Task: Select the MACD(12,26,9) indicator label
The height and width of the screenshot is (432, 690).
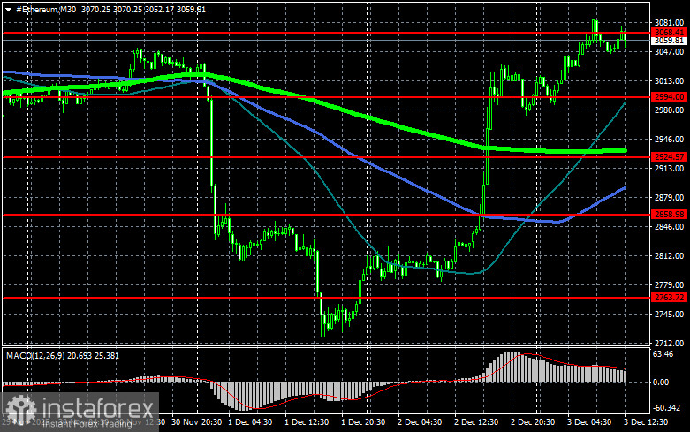Action: click(34, 355)
